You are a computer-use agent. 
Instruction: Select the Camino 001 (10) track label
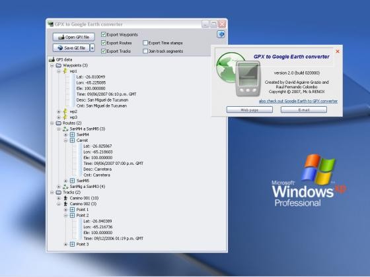(x=84, y=198)
